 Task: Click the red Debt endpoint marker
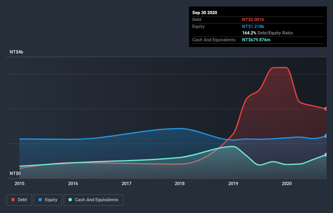point(326,109)
